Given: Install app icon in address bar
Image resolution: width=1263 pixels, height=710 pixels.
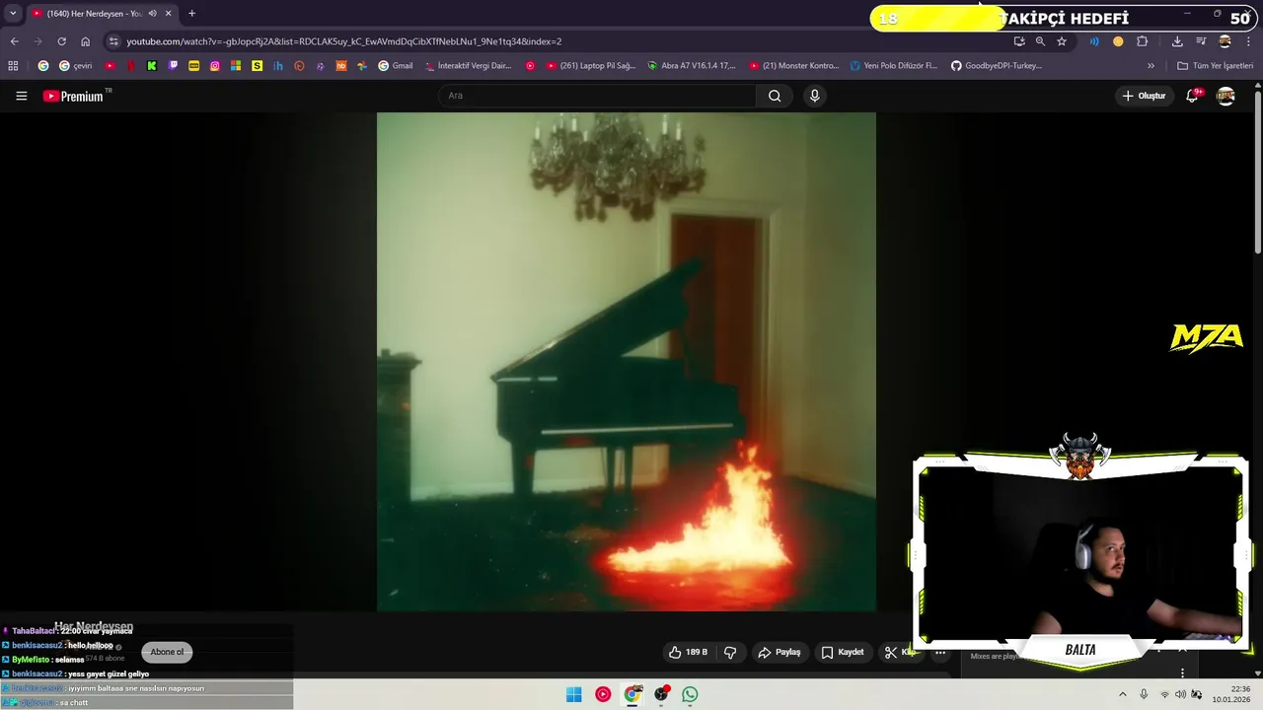Looking at the screenshot, I should tap(1019, 41).
